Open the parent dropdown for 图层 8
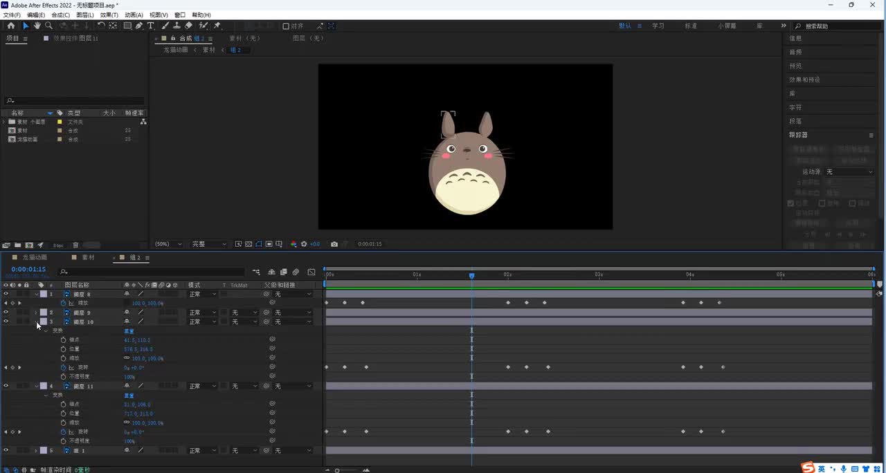 coord(293,294)
